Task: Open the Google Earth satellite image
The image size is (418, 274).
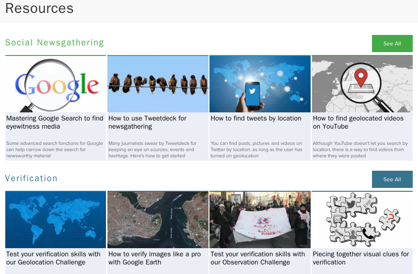Action: [158, 220]
